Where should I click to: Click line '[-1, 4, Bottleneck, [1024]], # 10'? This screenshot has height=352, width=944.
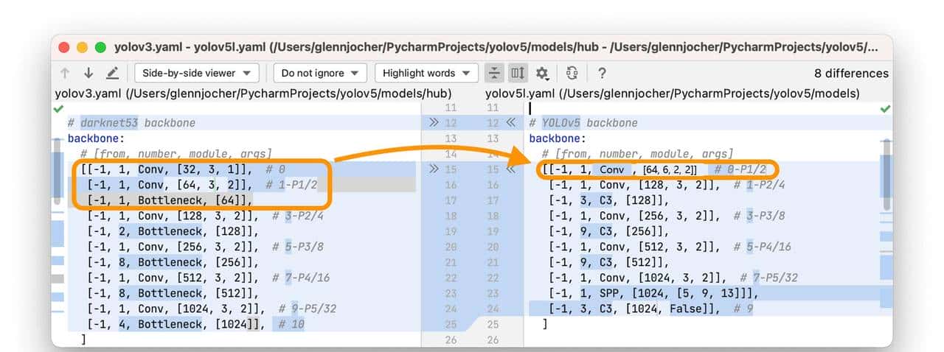click(195, 324)
